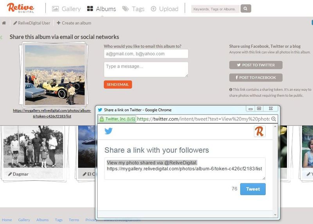Open the Tags section

(133, 9)
